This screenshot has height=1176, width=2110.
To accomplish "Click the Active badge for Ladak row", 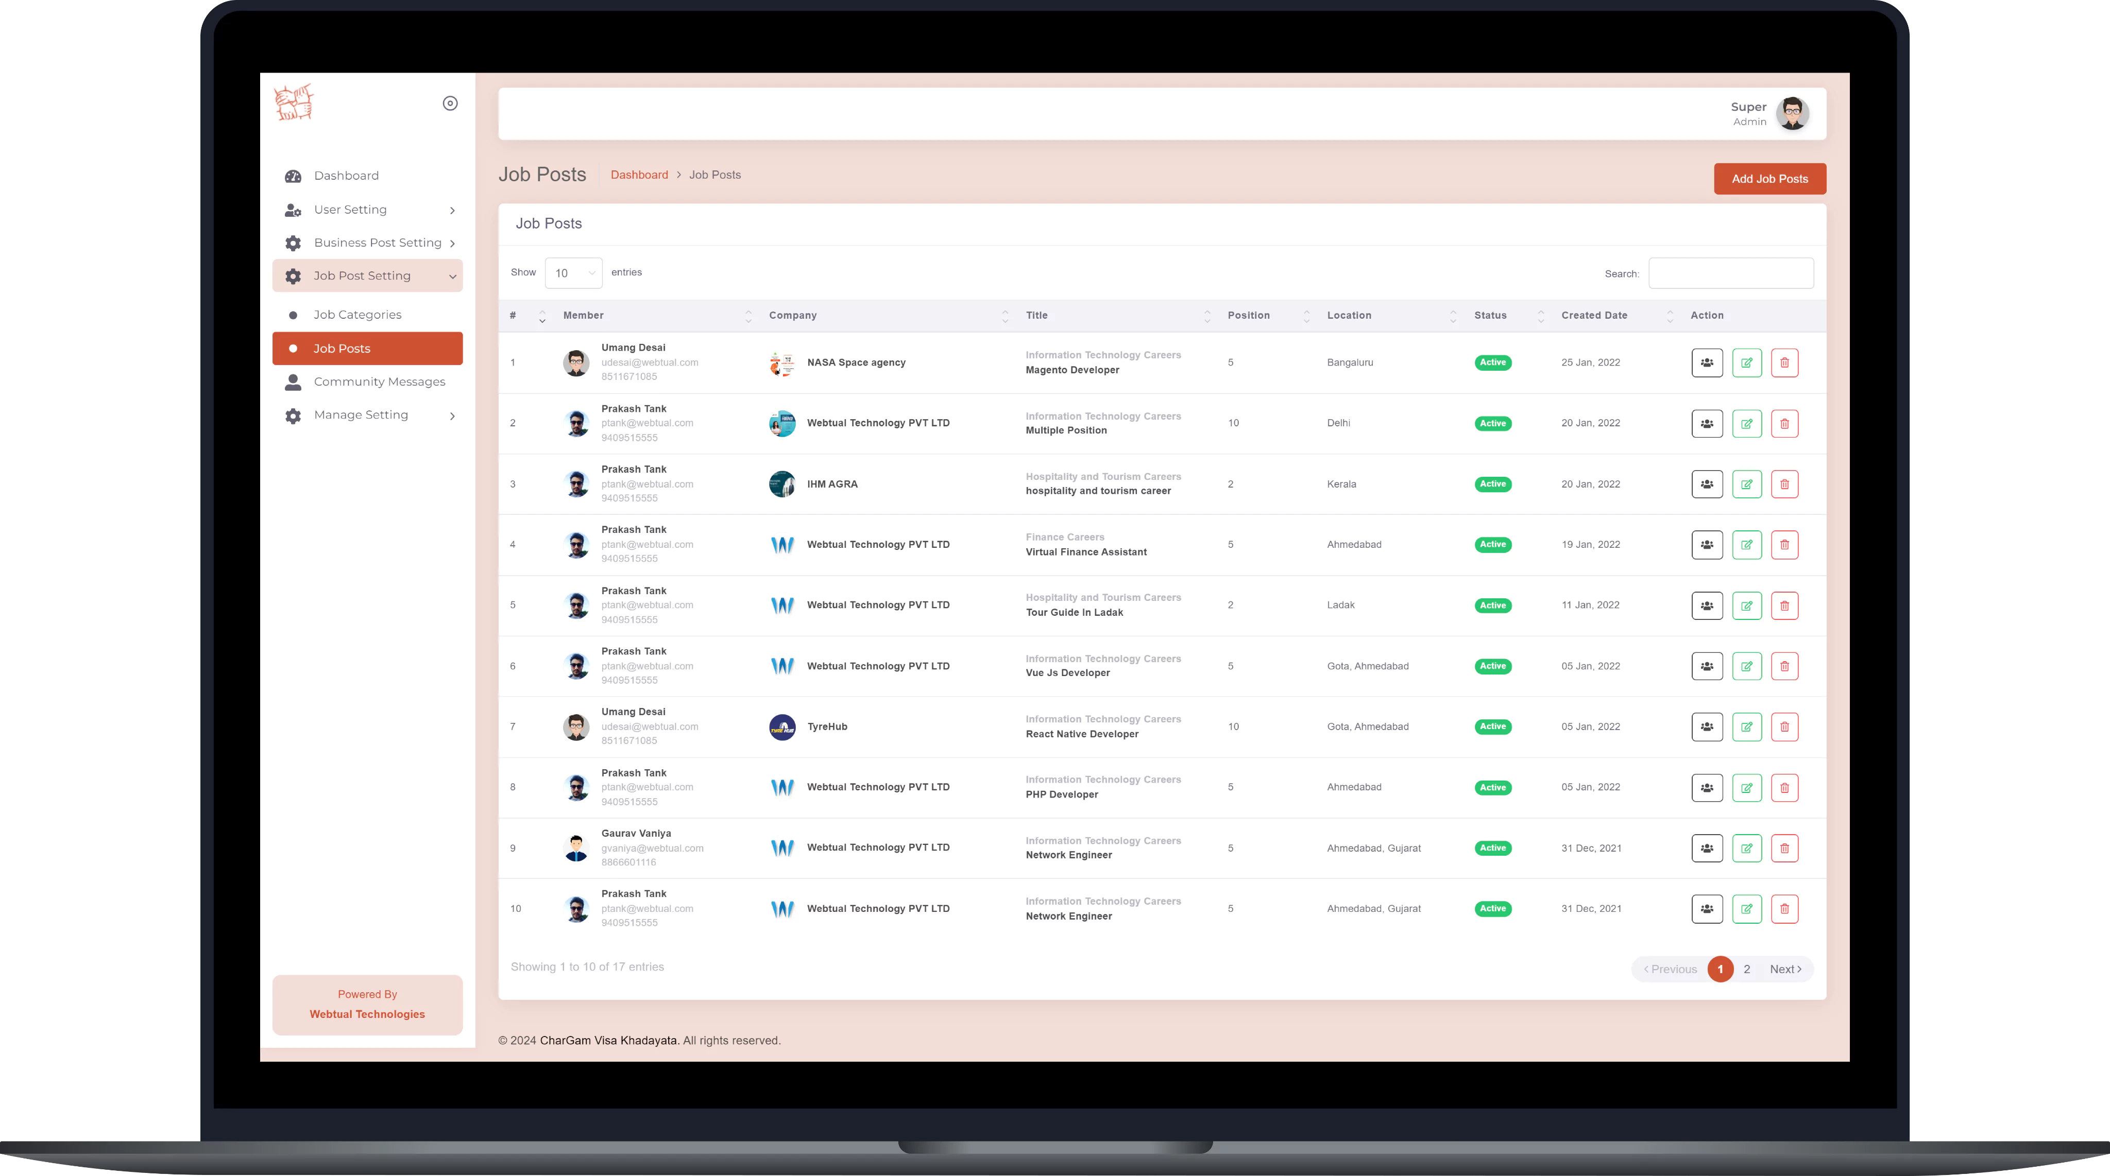I will click(1492, 605).
